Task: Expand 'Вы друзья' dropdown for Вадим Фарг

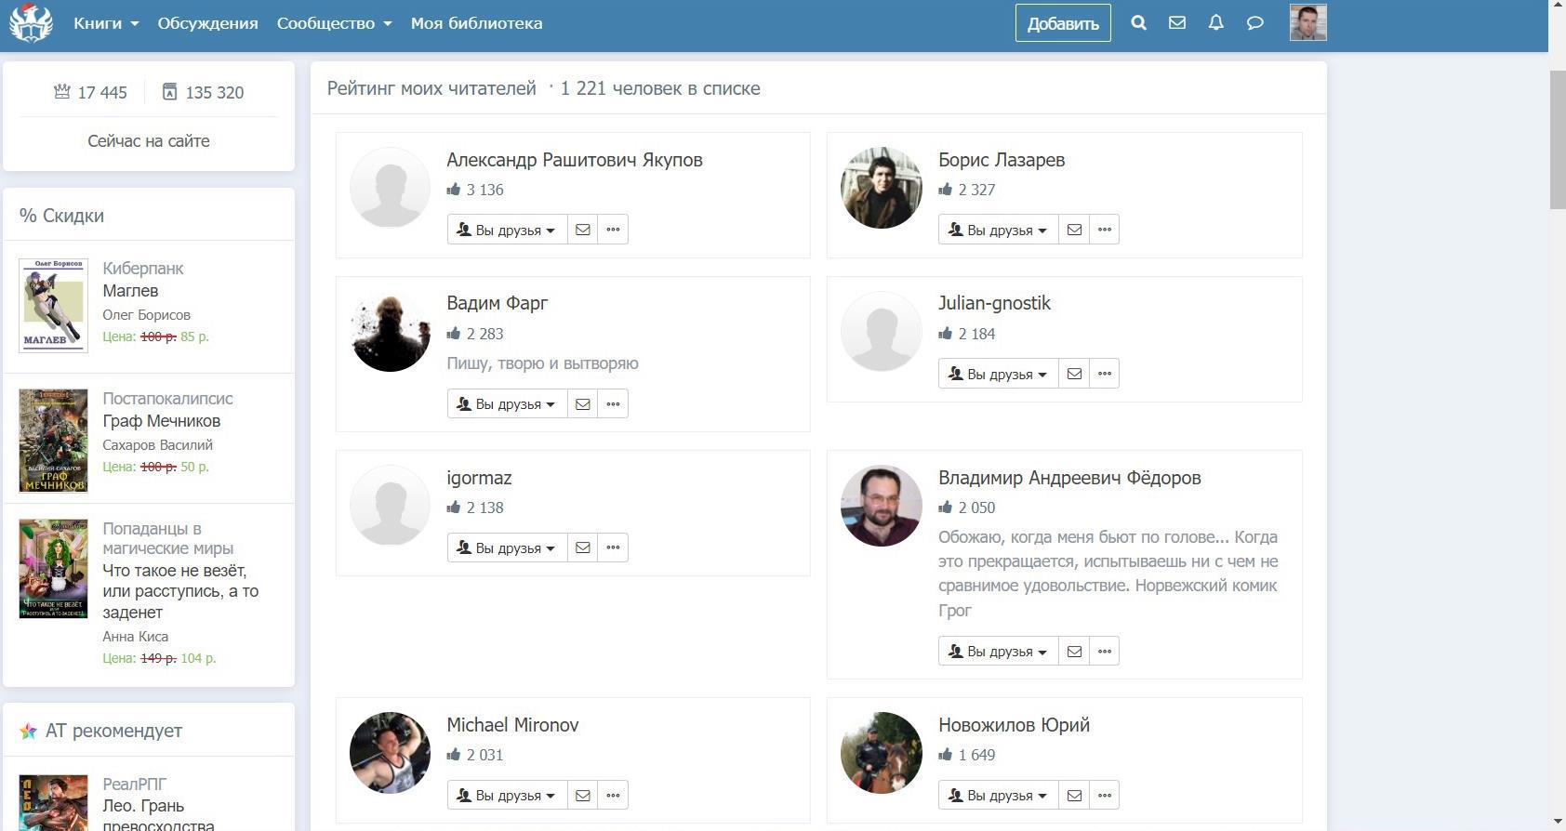Action: (507, 403)
